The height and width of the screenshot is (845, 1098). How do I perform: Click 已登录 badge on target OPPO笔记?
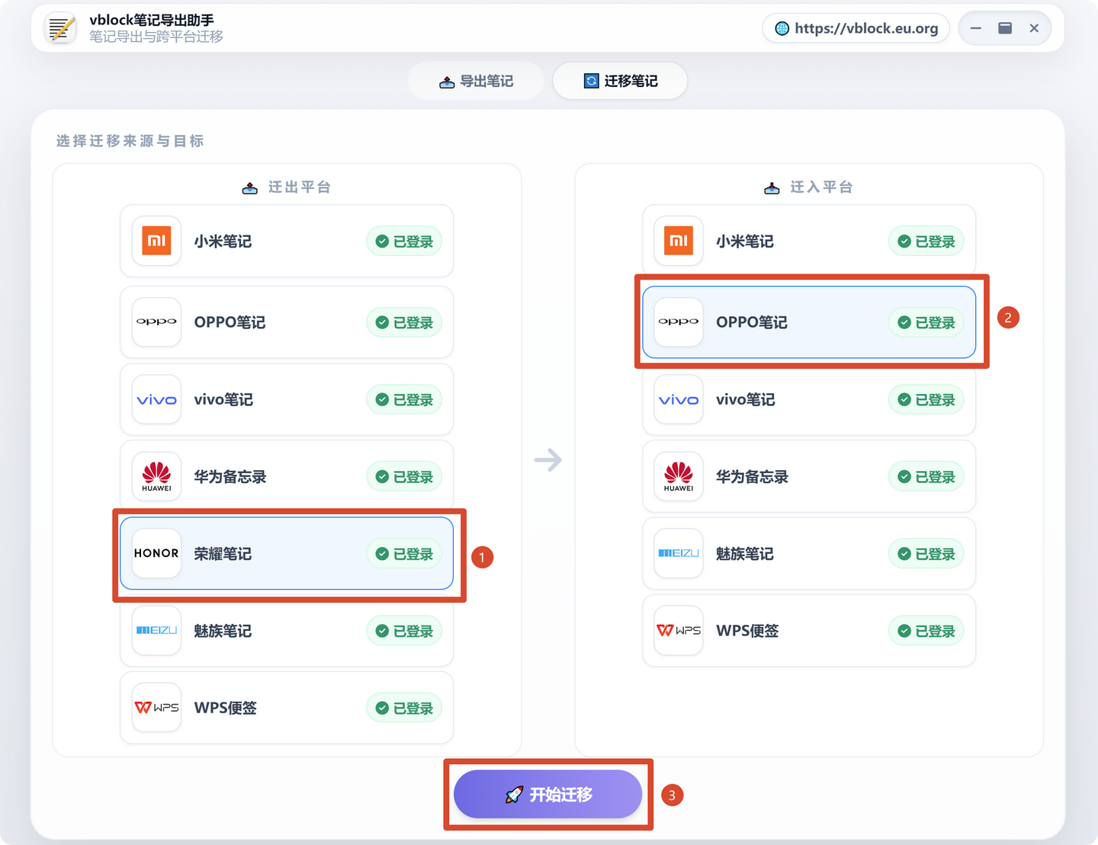coord(926,322)
